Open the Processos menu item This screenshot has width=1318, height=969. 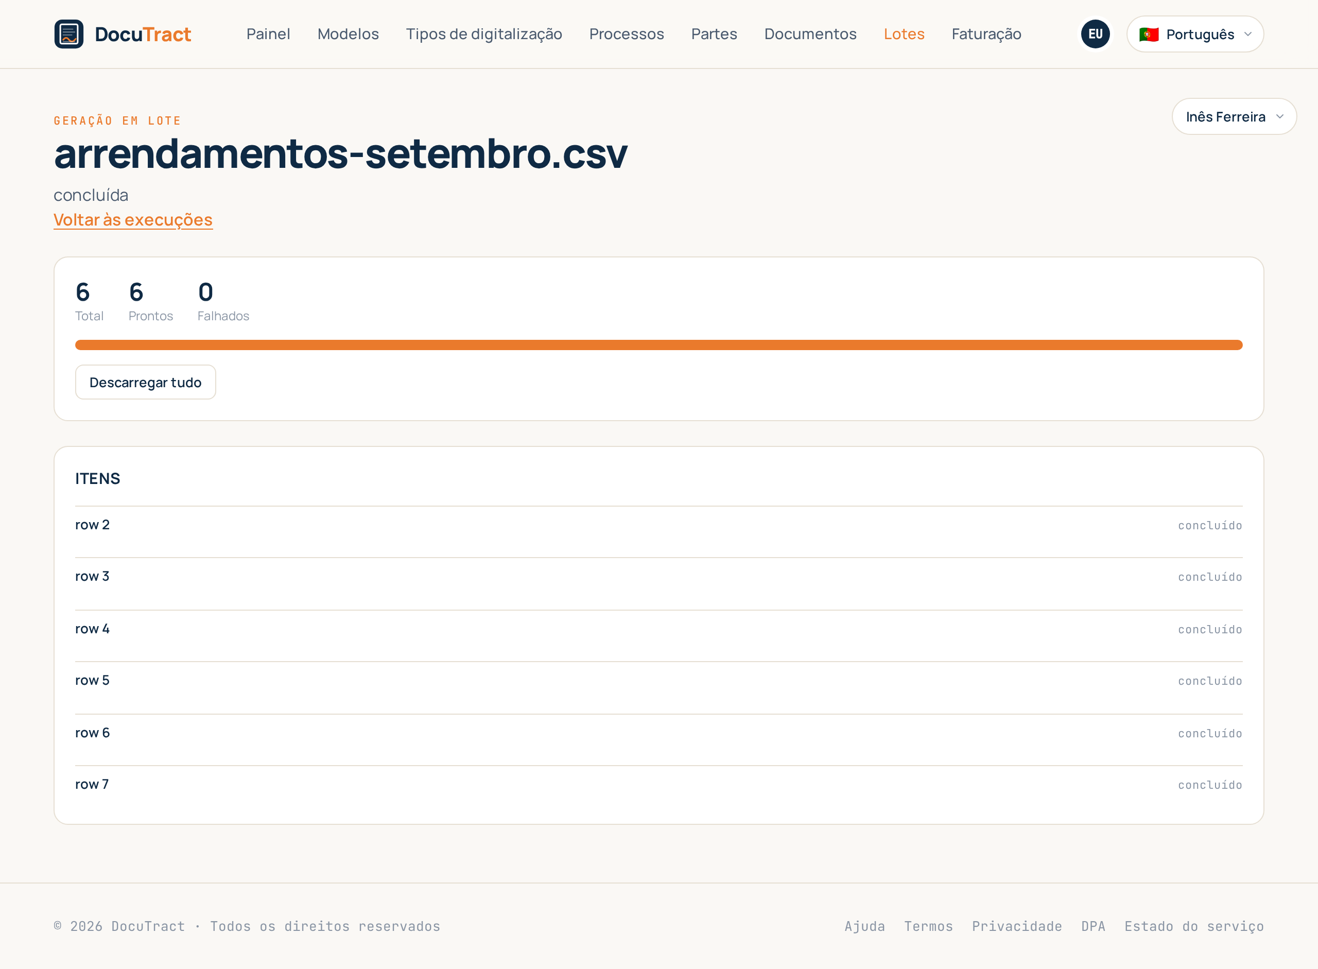627,34
